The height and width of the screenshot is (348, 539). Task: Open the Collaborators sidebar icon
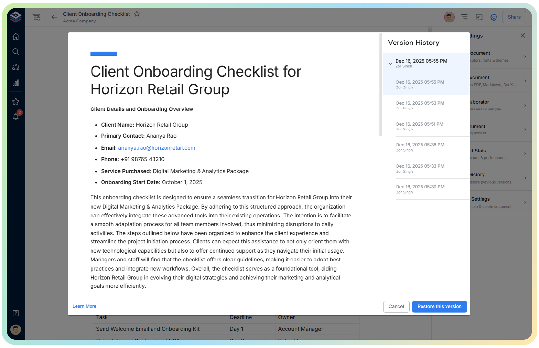click(x=15, y=67)
